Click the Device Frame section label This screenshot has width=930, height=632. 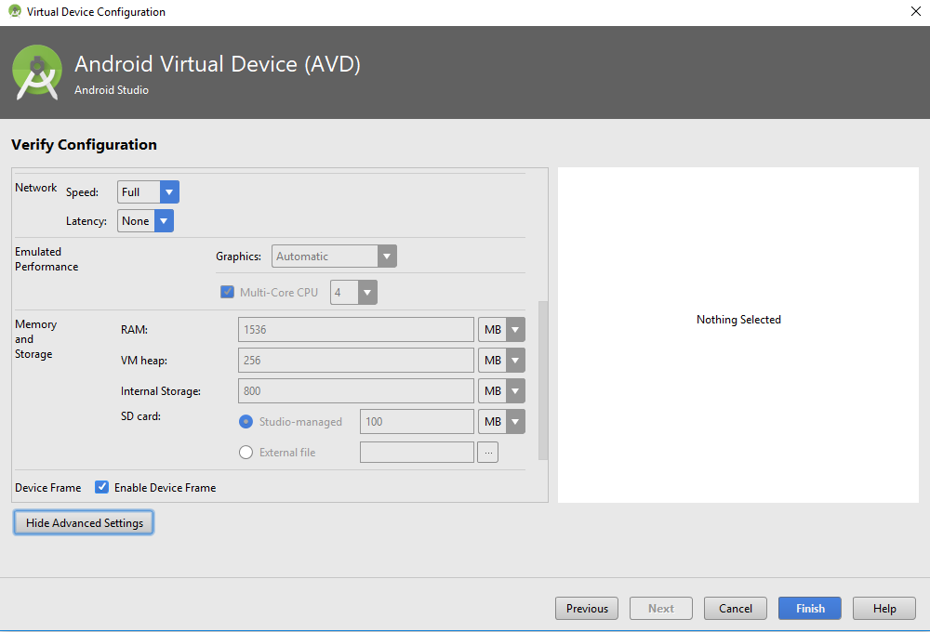point(48,487)
